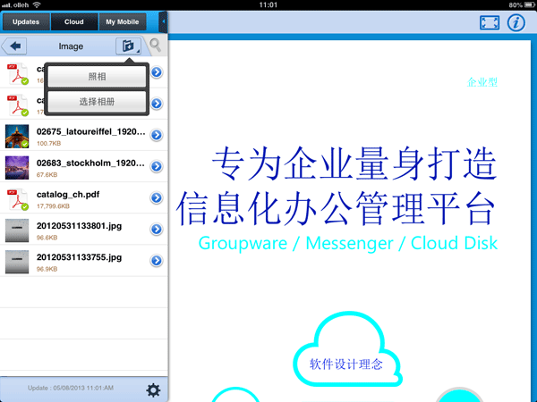Open the Eiffel tower image thumbnail

18,136
